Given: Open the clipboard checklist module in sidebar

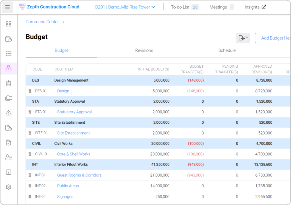Looking at the screenshot, I should [8, 83].
